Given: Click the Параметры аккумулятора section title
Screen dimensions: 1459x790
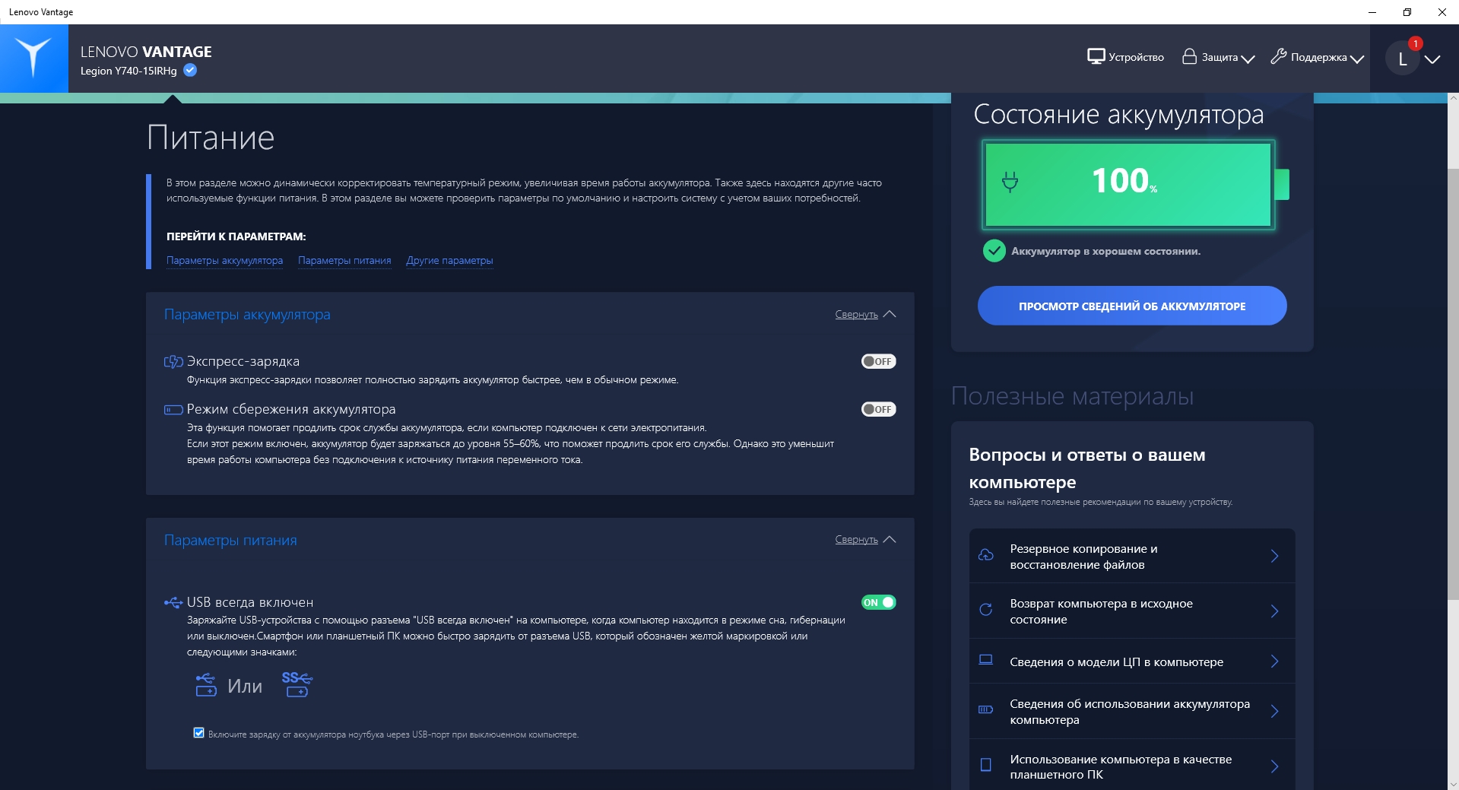Looking at the screenshot, I should tap(247, 315).
